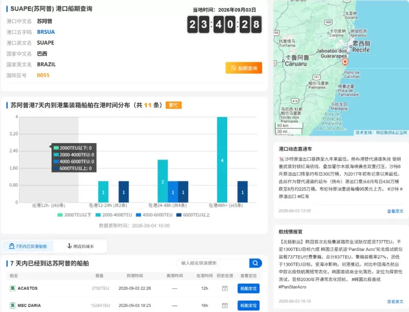
Task: Click the 航线情报官 heading
Action: [x=290, y=231]
